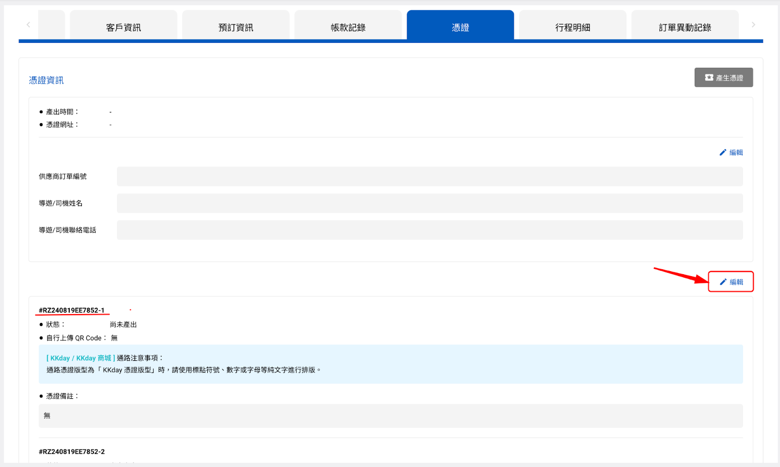Click the 憑證資訊 section heading
780x467 pixels.
[x=46, y=80]
